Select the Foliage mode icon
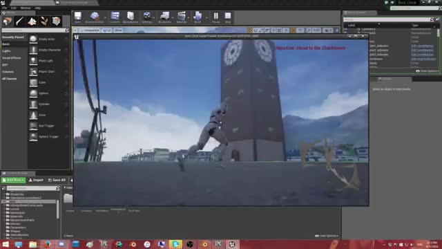 [x=44, y=21]
